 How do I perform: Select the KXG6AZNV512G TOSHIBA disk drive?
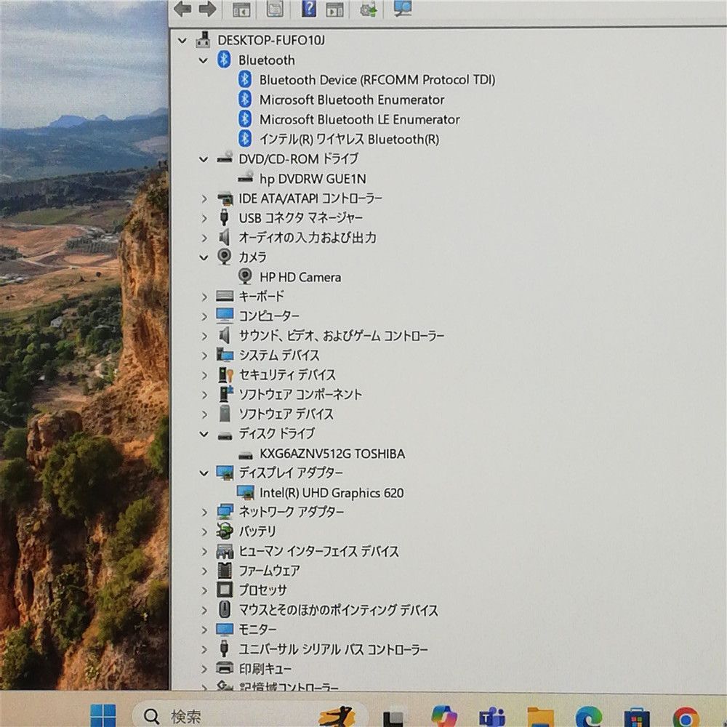pyautogui.click(x=332, y=454)
